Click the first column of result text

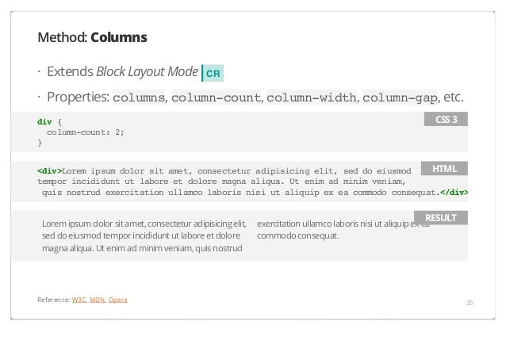[144, 235]
